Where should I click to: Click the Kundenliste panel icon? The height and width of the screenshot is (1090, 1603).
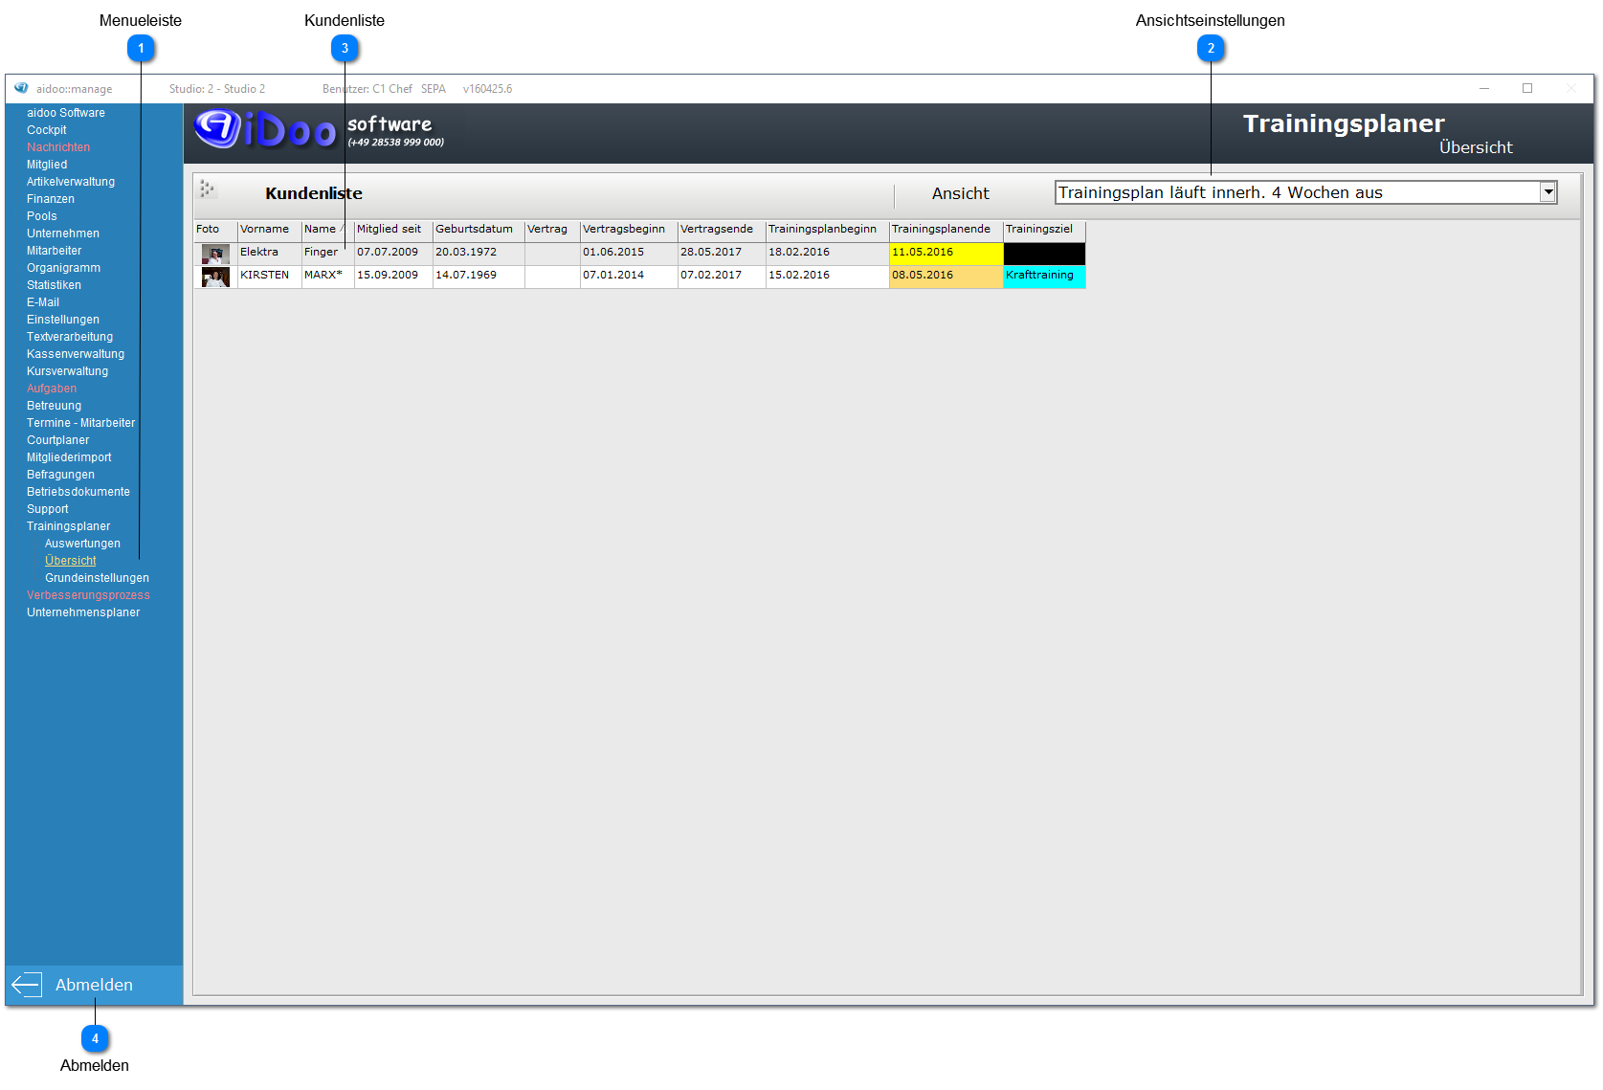coord(208,189)
